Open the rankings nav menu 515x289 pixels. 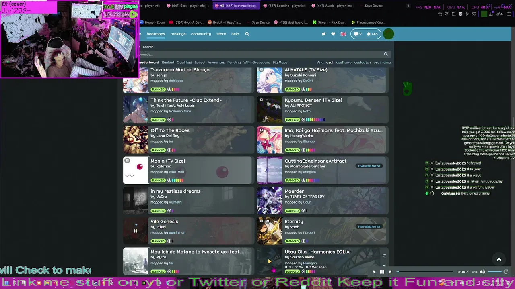coord(178,34)
